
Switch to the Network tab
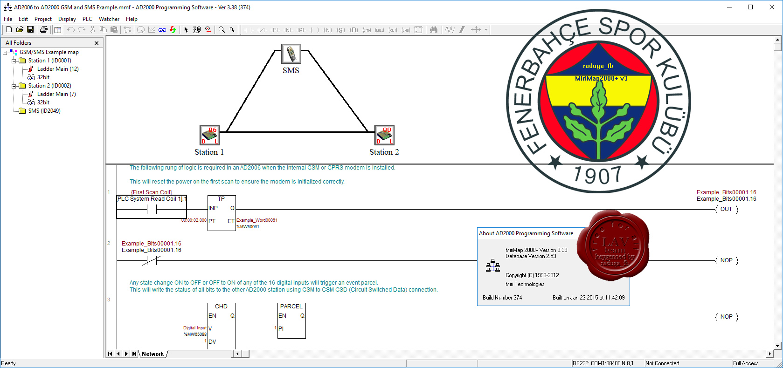coord(152,354)
